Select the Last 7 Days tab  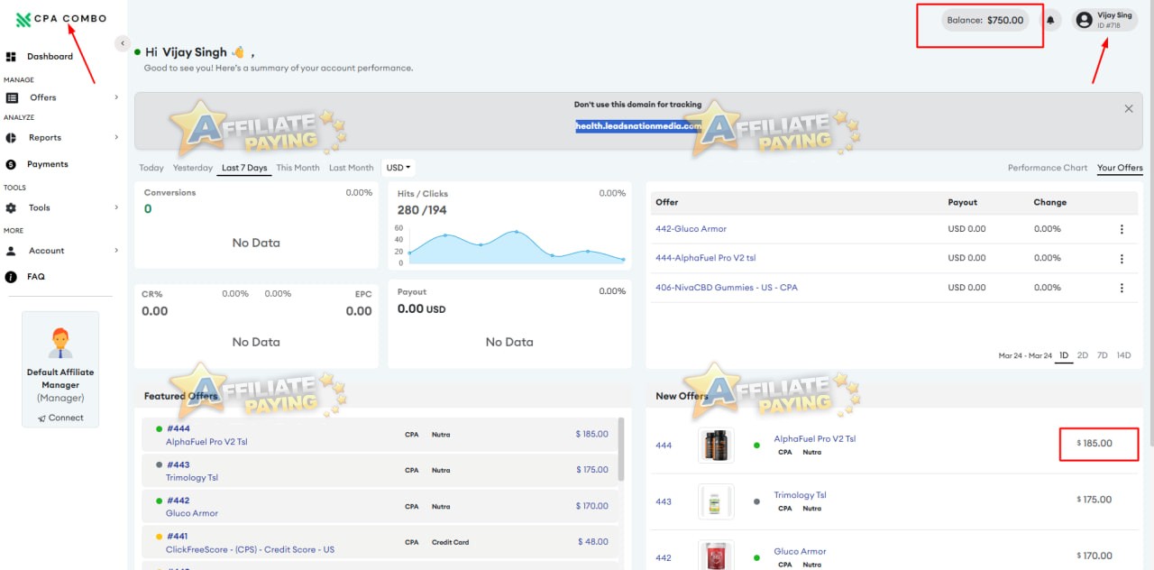tap(244, 168)
